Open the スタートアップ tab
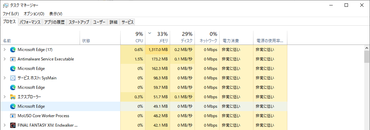Screen dimensions: 370x130 (x=79, y=22)
